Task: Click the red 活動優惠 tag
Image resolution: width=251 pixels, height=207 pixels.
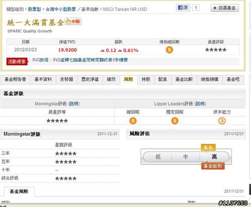Action: (17, 62)
